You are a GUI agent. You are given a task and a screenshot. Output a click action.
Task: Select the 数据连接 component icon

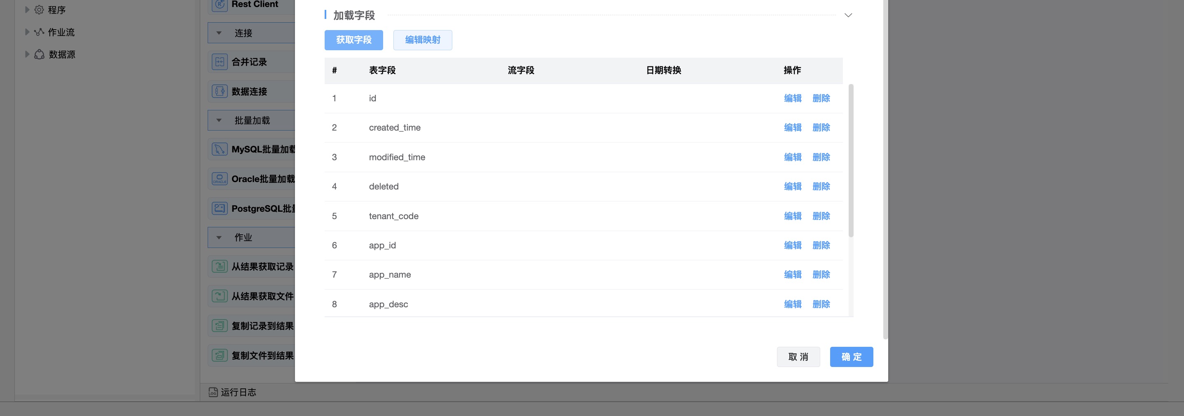point(219,91)
